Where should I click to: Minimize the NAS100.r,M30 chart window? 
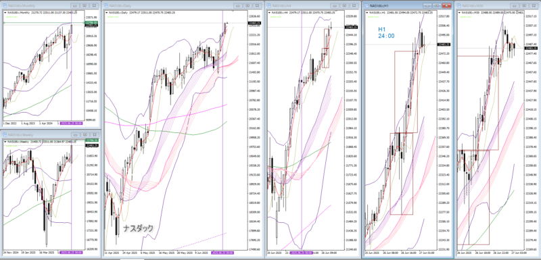515,6
